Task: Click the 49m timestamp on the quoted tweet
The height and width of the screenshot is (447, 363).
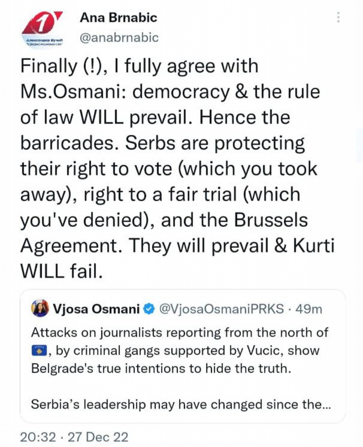Action: click(x=309, y=309)
